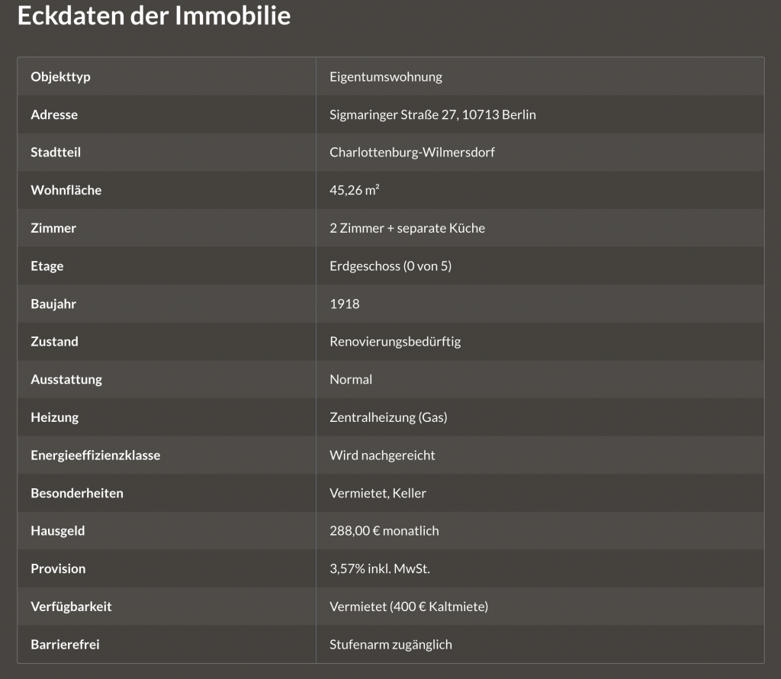Screen dimensions: 781x679
Task: Select the Renovierungsbedürftig condition text
Action: pyautogui.click(x=395, y=341)
